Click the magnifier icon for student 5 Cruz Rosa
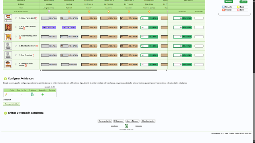The image size is (255, 143). tap(16, 55)
